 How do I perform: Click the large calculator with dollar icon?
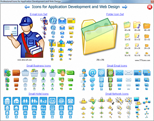(x=7, y=73)
